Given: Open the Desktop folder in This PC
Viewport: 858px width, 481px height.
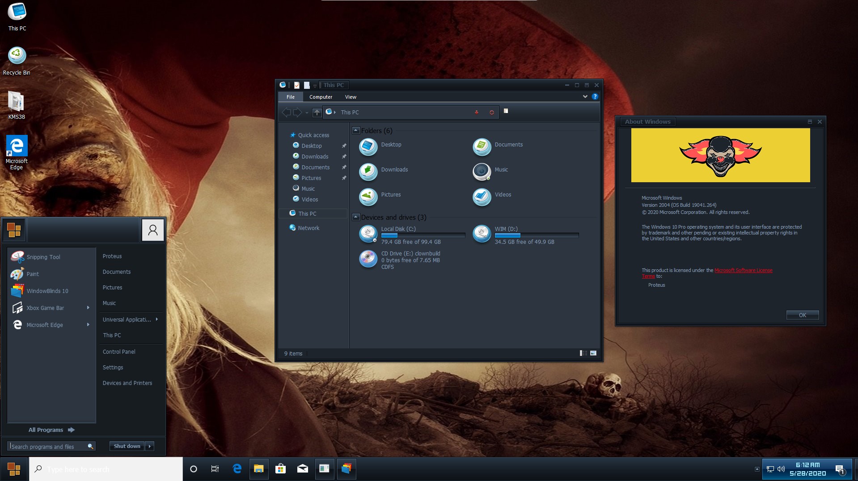Looking at the screenshot, I should click(x=381, y=146).
